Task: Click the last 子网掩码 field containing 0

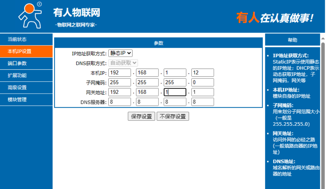Action: point(203,82)
